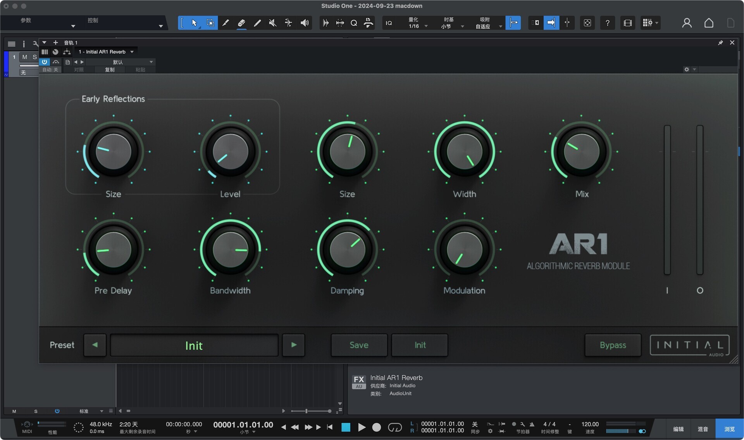Click the question mark help icon

coord(607,23)
